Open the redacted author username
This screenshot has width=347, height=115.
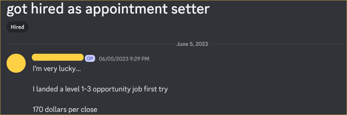tap(58, 57)
